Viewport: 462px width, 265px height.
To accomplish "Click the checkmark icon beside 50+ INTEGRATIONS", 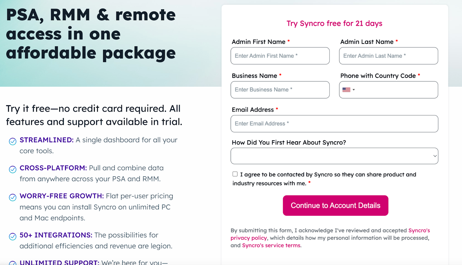I will [12, 237].
